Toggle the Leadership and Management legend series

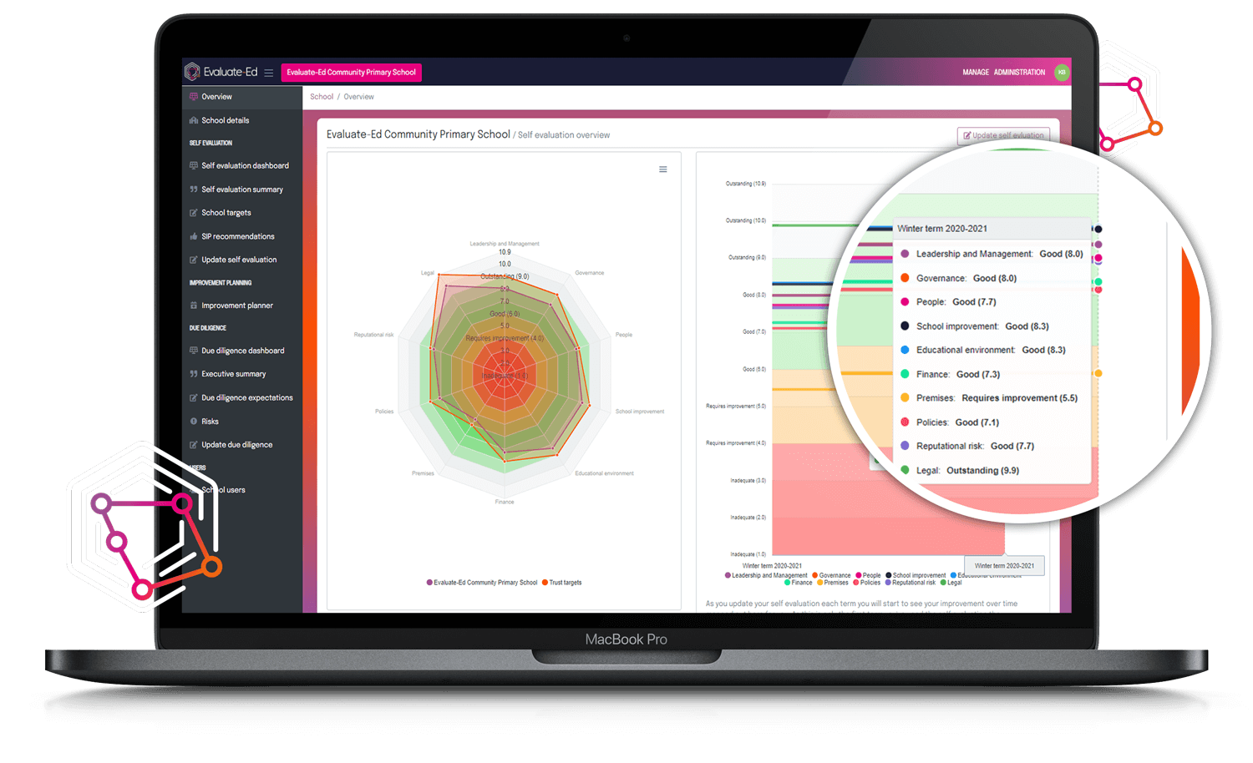coord(766,575)
